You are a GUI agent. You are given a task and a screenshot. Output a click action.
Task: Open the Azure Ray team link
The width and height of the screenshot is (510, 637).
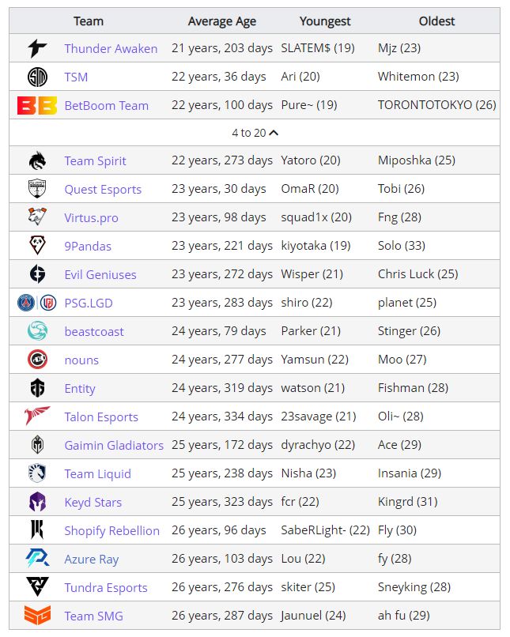pyautogui.click(x=91, y=560)
